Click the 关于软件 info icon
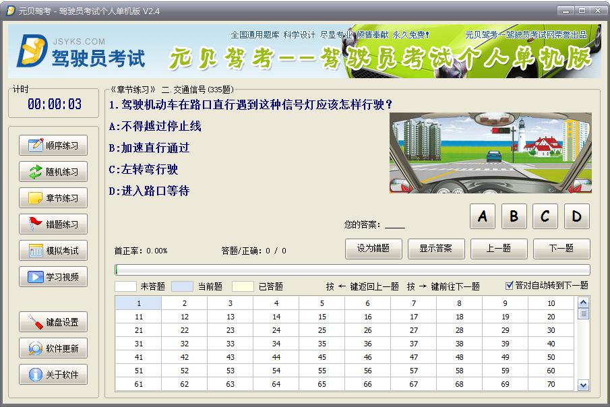This screenshot has height=407, width=610. coord(35,375)
